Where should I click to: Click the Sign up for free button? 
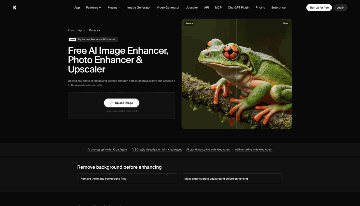coord(319,7)
